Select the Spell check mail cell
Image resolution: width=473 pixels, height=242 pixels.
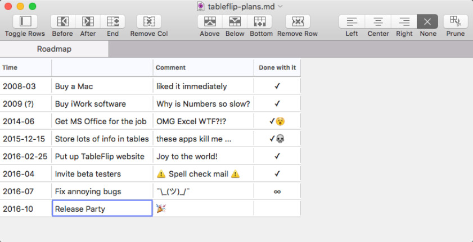click(204, 173)
